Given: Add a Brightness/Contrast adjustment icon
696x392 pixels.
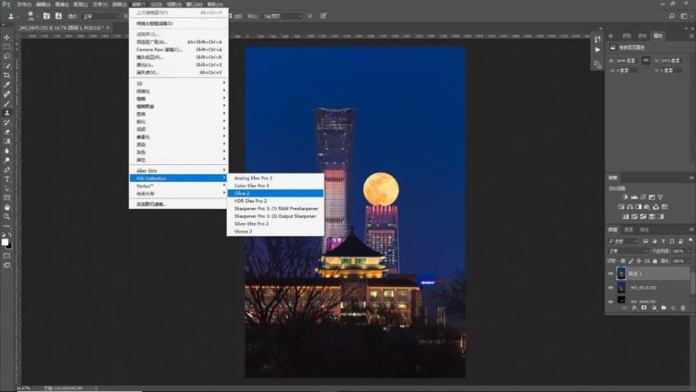Looking at the screenshot, I should tap(625, 197).
